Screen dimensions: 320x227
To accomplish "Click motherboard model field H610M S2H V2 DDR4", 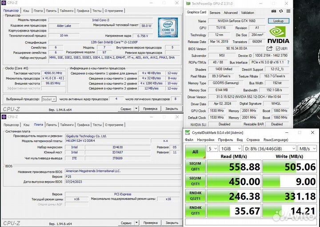I will tap(108, 141).
